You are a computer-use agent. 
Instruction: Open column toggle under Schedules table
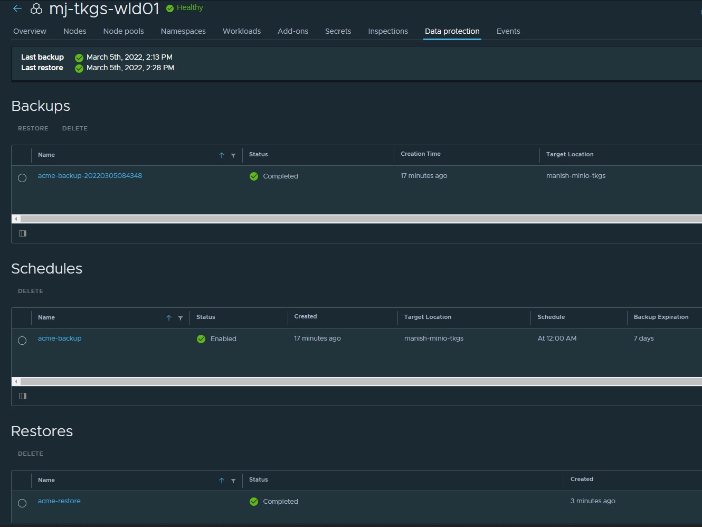pos(23,396)
